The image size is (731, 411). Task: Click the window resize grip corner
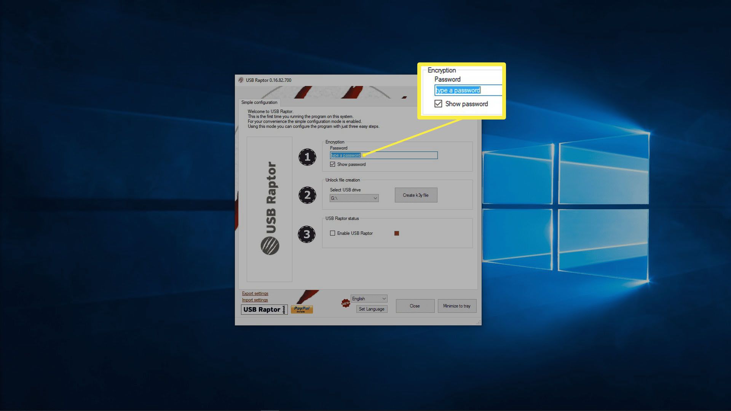479,323
